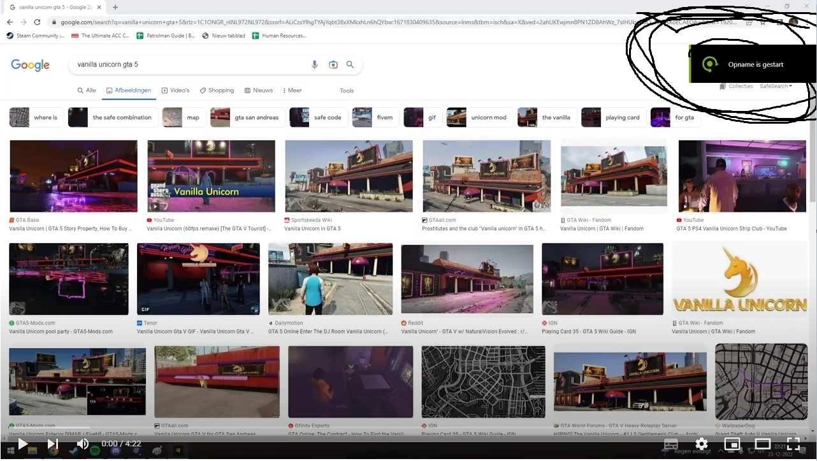Open the golden unicorn logo thumbnail
Screen dimensions: 817x461
click(739, 279)
